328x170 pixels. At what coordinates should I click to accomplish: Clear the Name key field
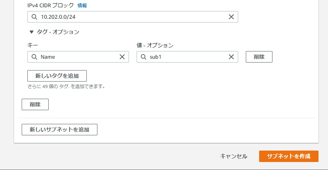[122, 57]
